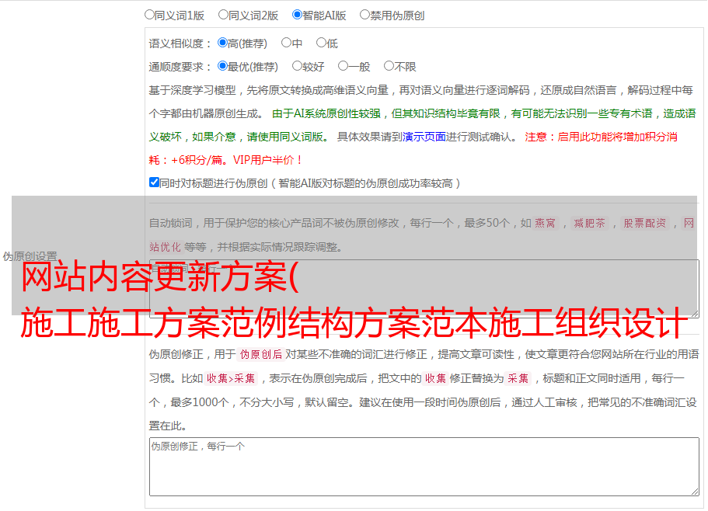The height and width of the screenshot is (511, 708).
Task: Toggle 同时对标题进行伪原创 checkbox
Action: (x=154, y=182)
